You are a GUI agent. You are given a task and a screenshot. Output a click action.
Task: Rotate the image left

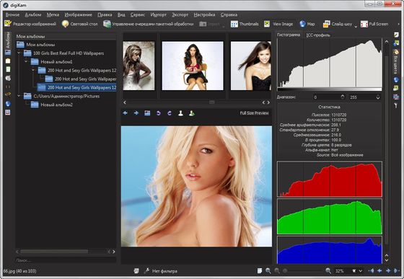pyautogui.click(x=159, y=113)
